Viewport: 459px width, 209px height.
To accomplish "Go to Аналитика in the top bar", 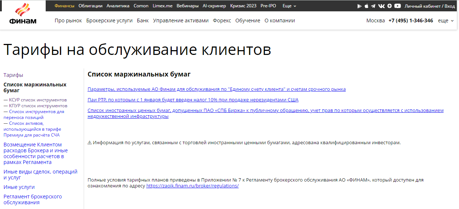I will point(118,6).
